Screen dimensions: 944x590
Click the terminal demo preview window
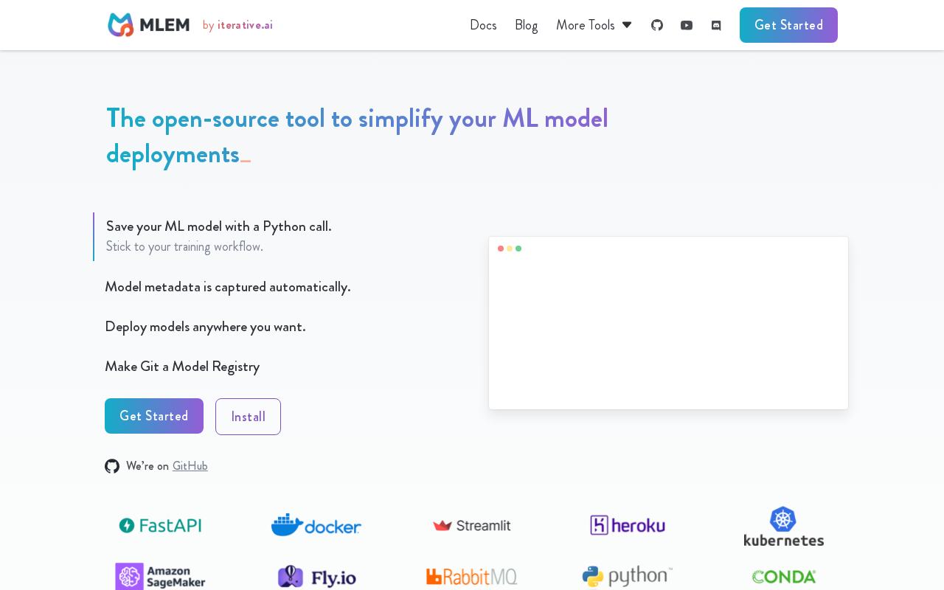coord(668,323)
